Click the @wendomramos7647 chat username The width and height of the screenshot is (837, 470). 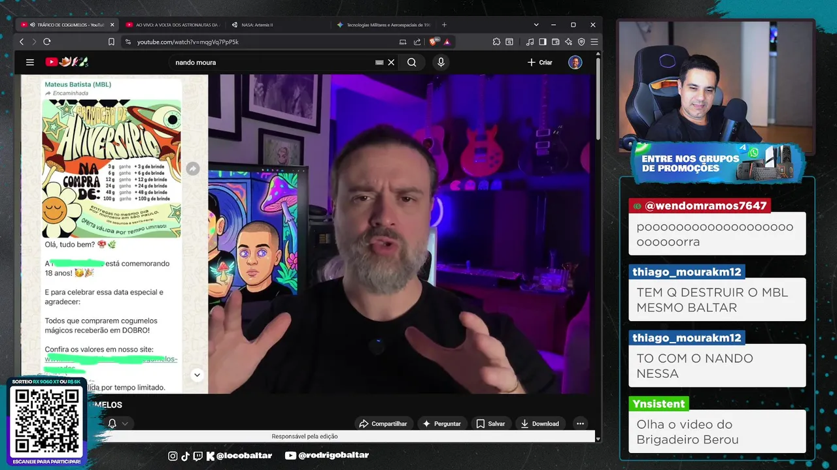point(698,206)
